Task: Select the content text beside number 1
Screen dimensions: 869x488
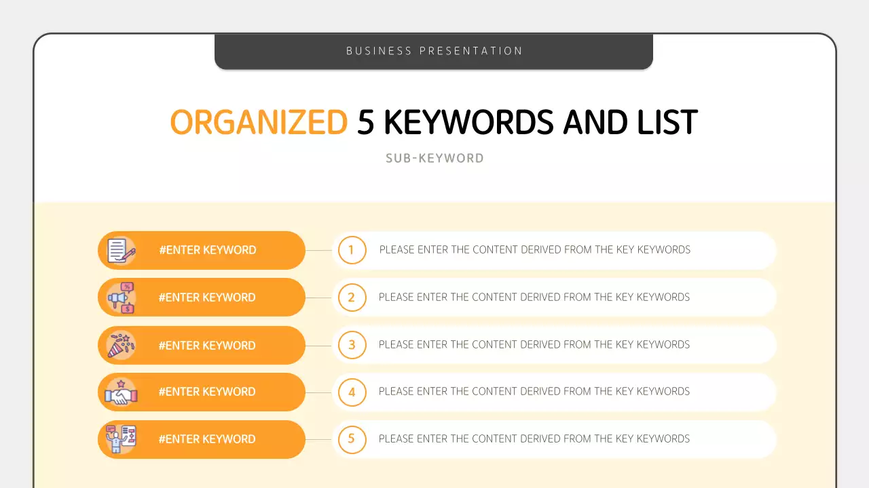Action: [x=534, y=250]
